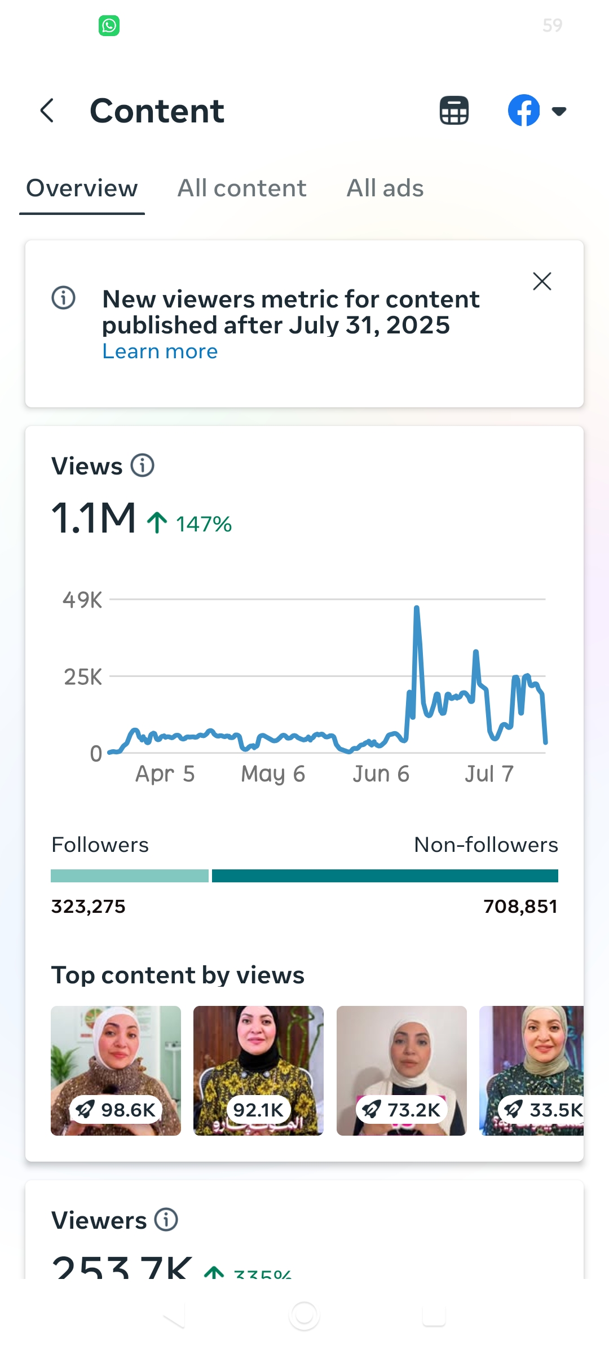Switch to the All ads tab
The height and width of the screenshot is (1354, 609).
(385, 188)
